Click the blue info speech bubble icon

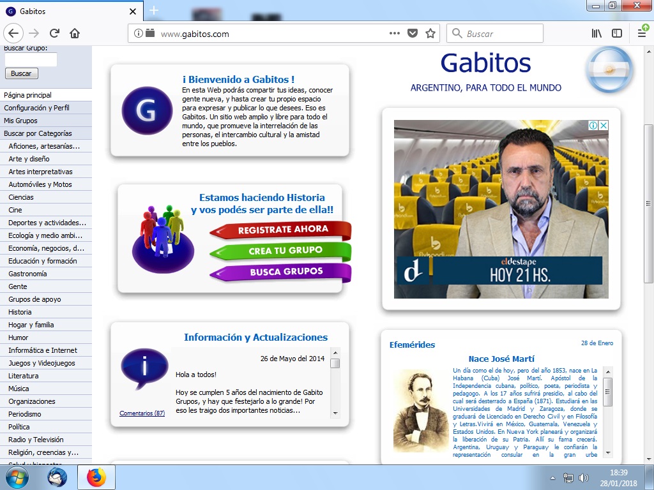pyautogui.click(x=144, y=368)
